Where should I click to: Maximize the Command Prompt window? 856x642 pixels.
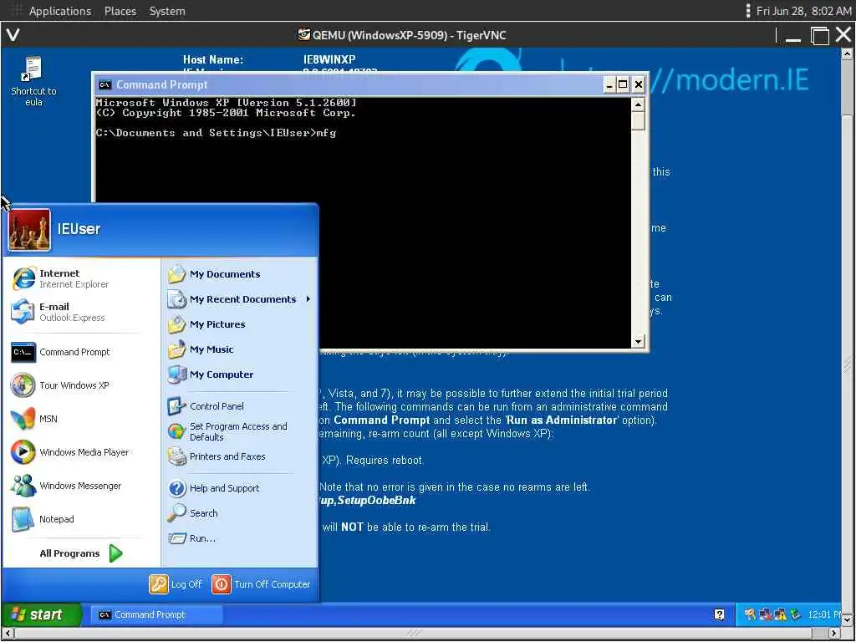623,84
